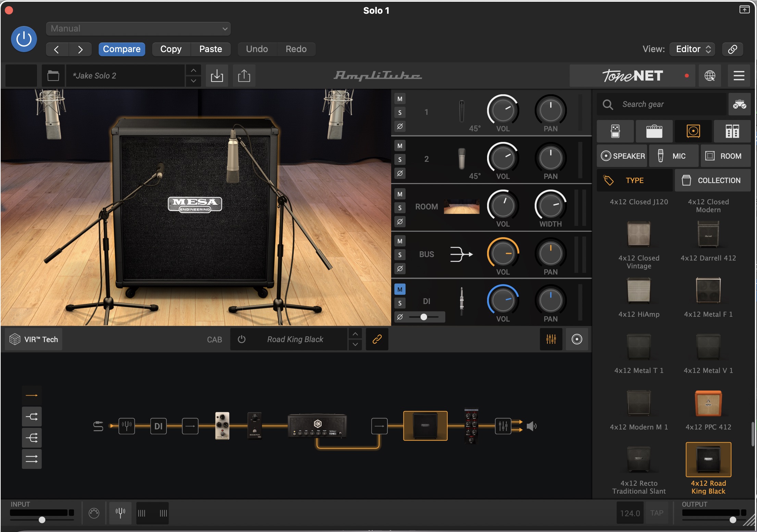Select the stomp pedal gear category icon
The width and height of the screenshot is (757, 532).
coord(615,131)
